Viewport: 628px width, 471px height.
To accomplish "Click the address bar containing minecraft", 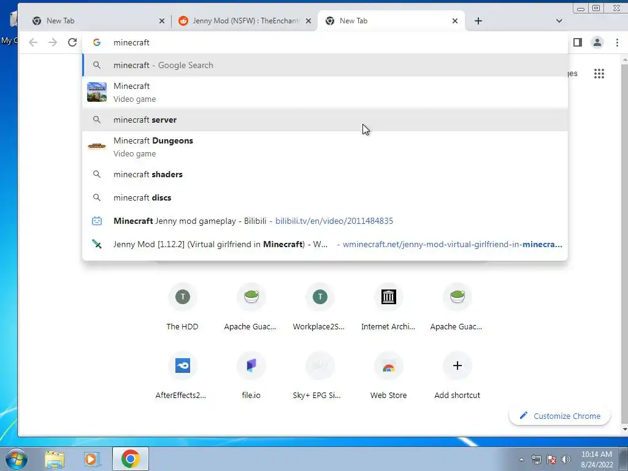I will [325, 42].
